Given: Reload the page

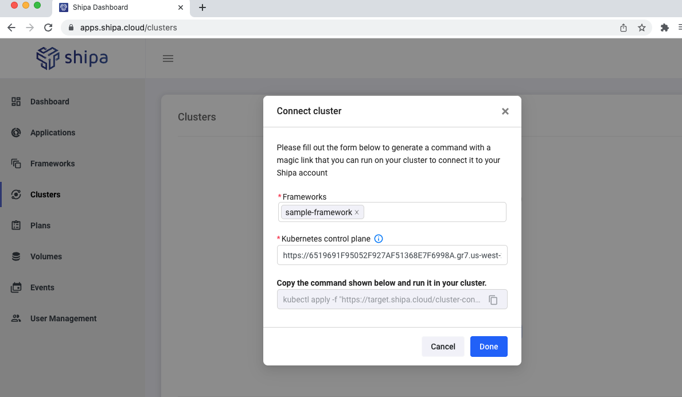Looking at the screenshot, I should point(48,28).
